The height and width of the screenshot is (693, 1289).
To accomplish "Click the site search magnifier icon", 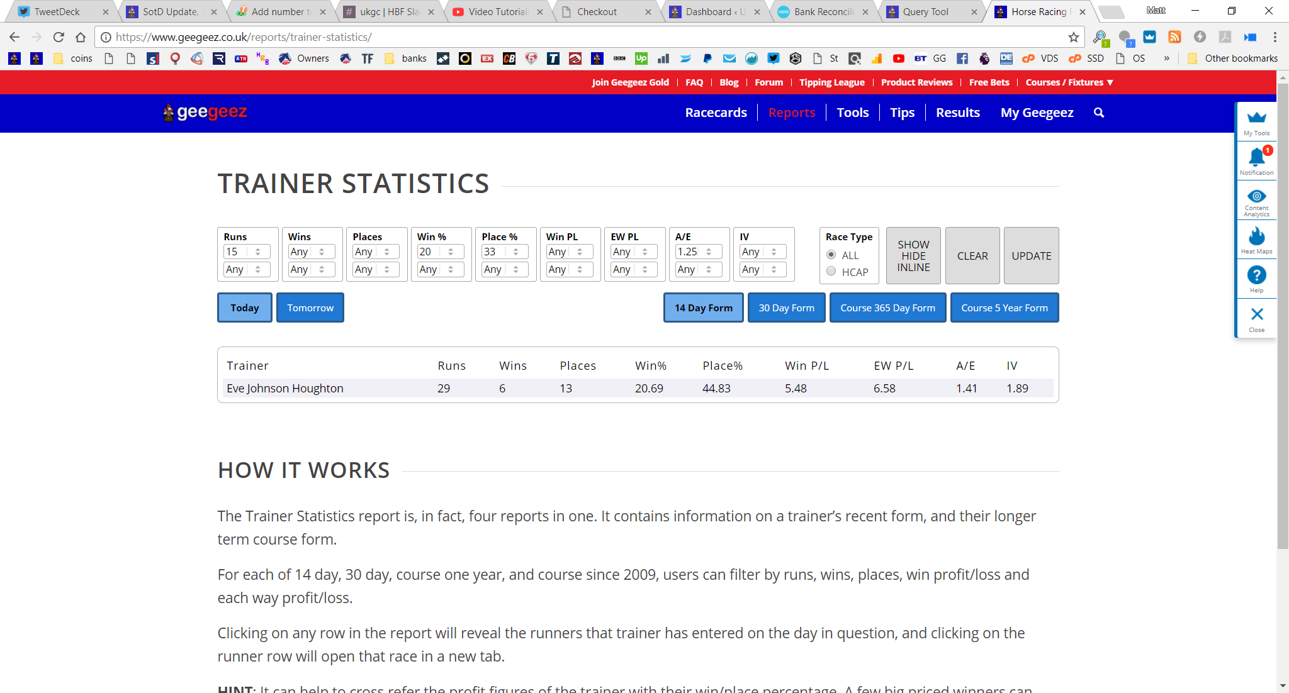I will coord(1099,113).
